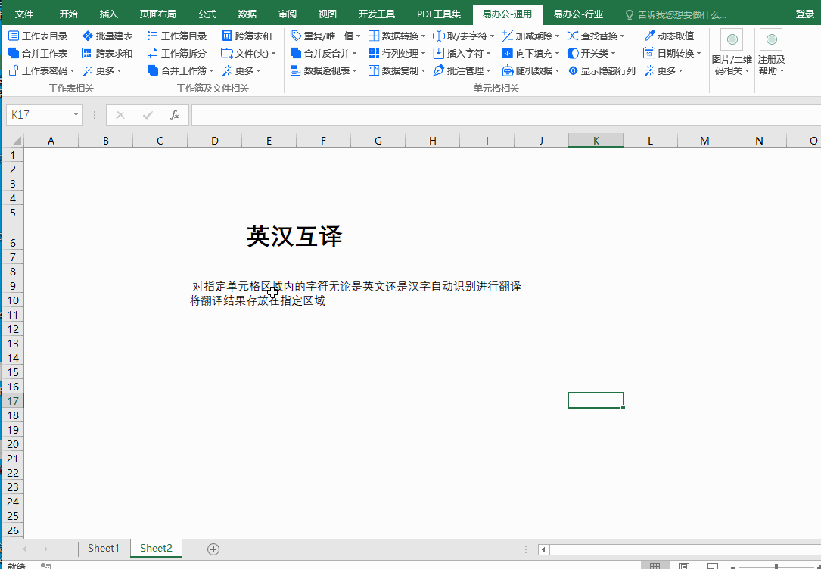The width and height of the screenshot is (821, 569).
Task: Click 批量建表 batch create sheets
Action: tap(107, 36)
